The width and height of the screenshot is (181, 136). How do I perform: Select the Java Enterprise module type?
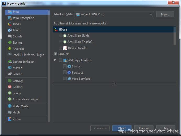27,18
